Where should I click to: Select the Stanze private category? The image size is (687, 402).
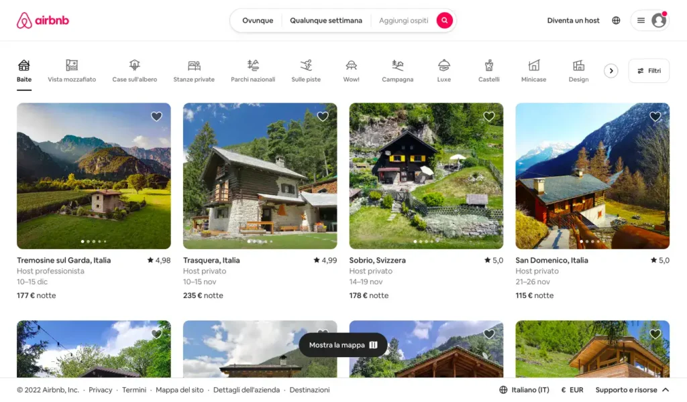(194, 71)
